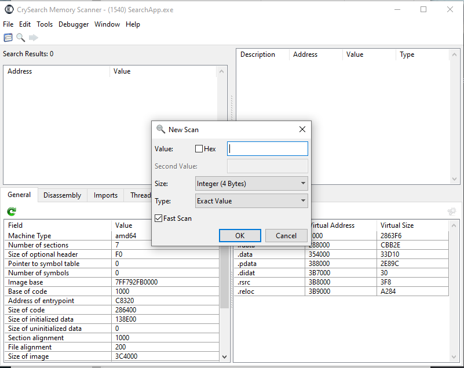The height and width of the screenshot is (368, 464).
Task: Select the 'Section alignment' row
Action: [x=112, y=338]
